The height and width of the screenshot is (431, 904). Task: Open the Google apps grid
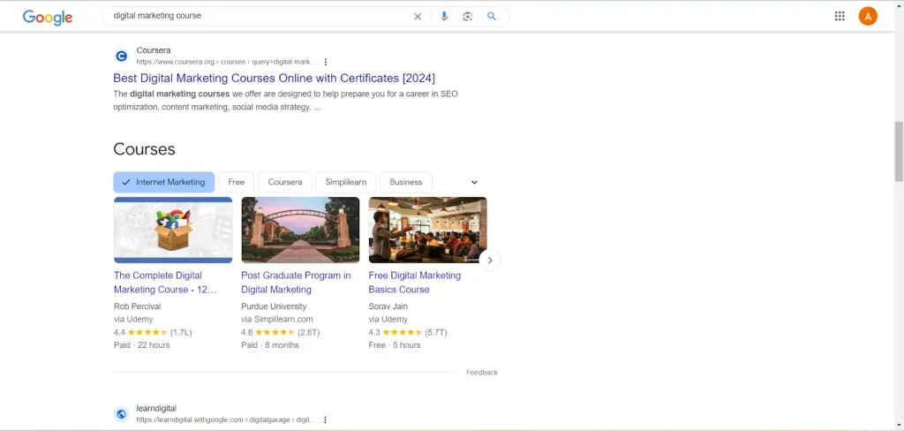click(840, 16)
